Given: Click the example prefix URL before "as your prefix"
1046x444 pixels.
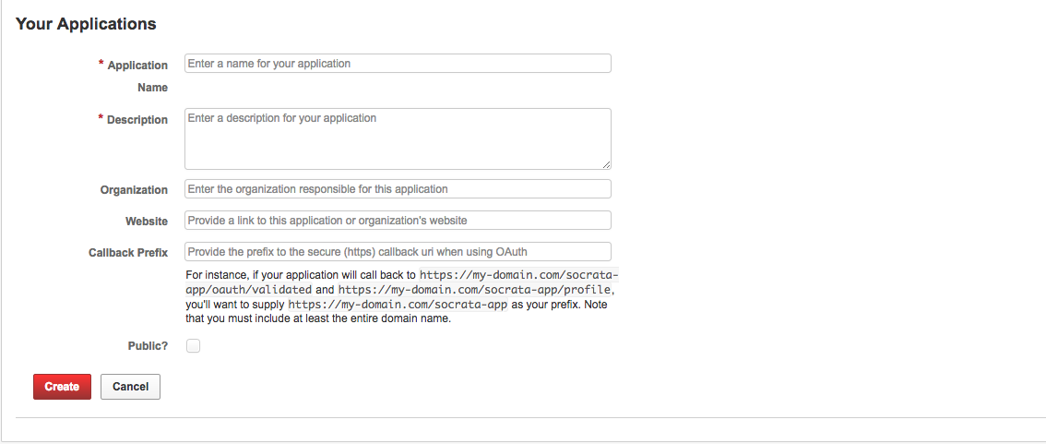Looking at the screenshot, I should pos(398,305).
